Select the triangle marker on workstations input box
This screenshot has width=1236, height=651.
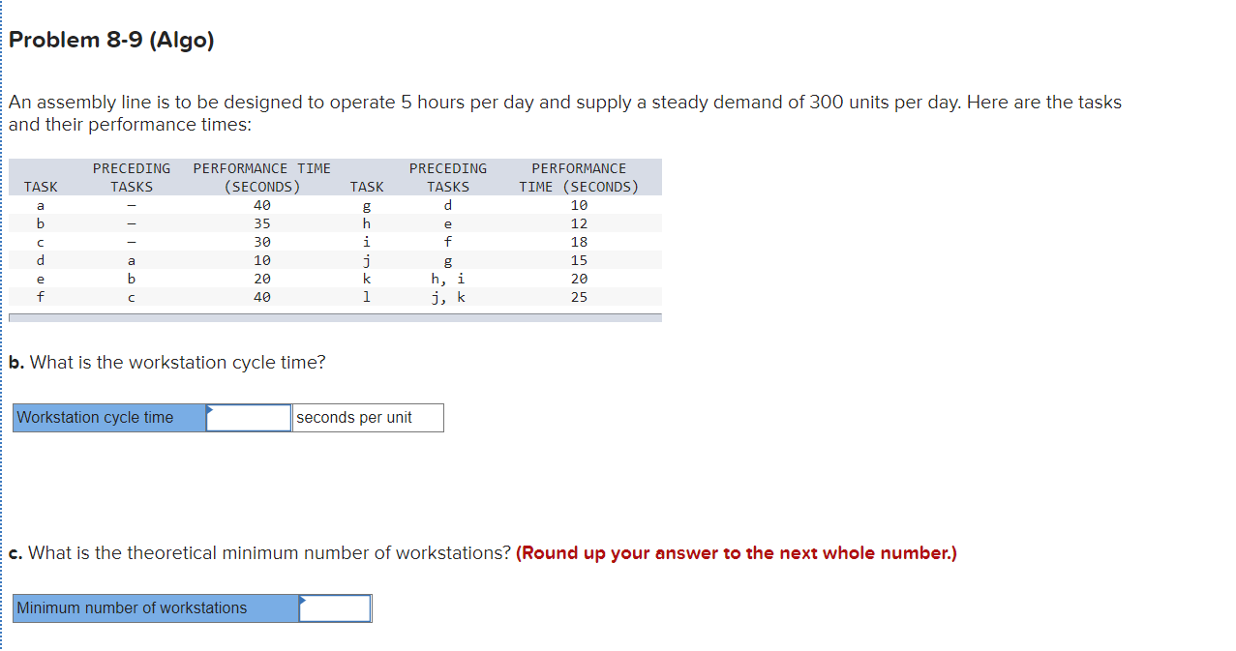[x=303, y=602]
